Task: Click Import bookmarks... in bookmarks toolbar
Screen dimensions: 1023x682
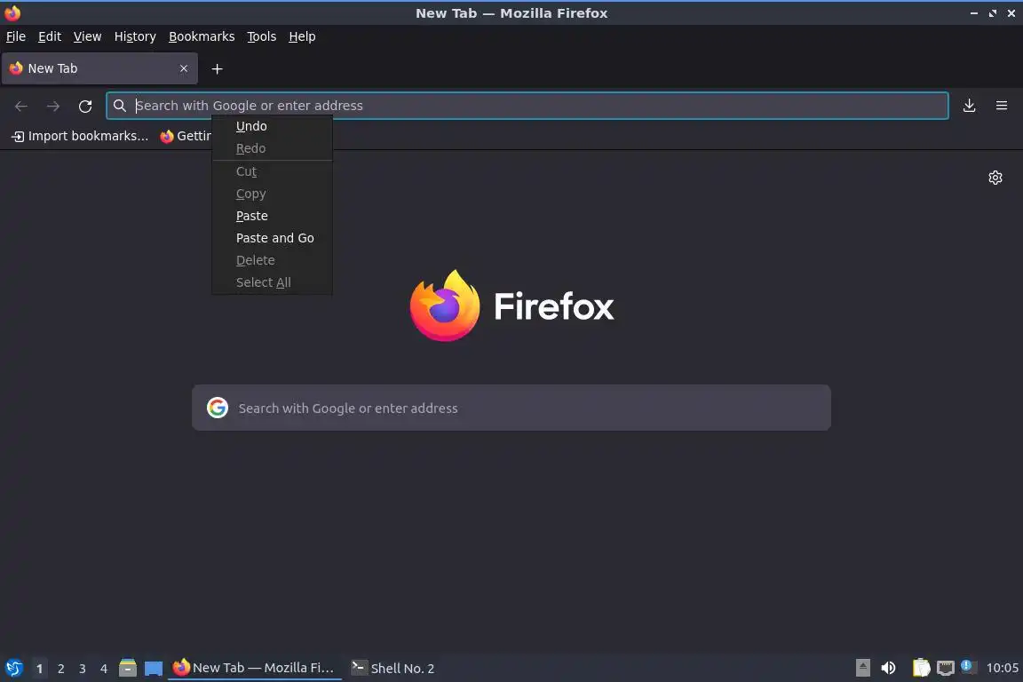Action: coord(80,136)
